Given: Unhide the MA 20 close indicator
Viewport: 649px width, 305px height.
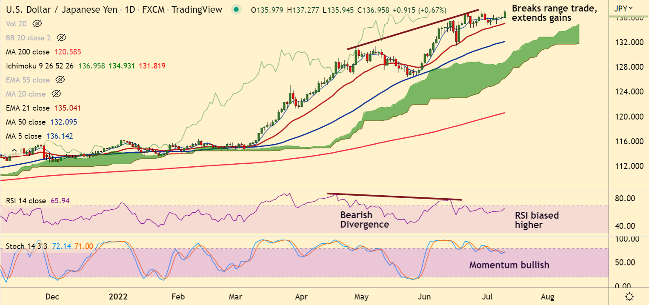Looking at the screenshot, I should 56,94.
